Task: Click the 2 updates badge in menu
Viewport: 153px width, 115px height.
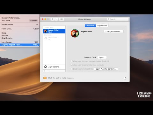Action: click(x=33, y=20)
